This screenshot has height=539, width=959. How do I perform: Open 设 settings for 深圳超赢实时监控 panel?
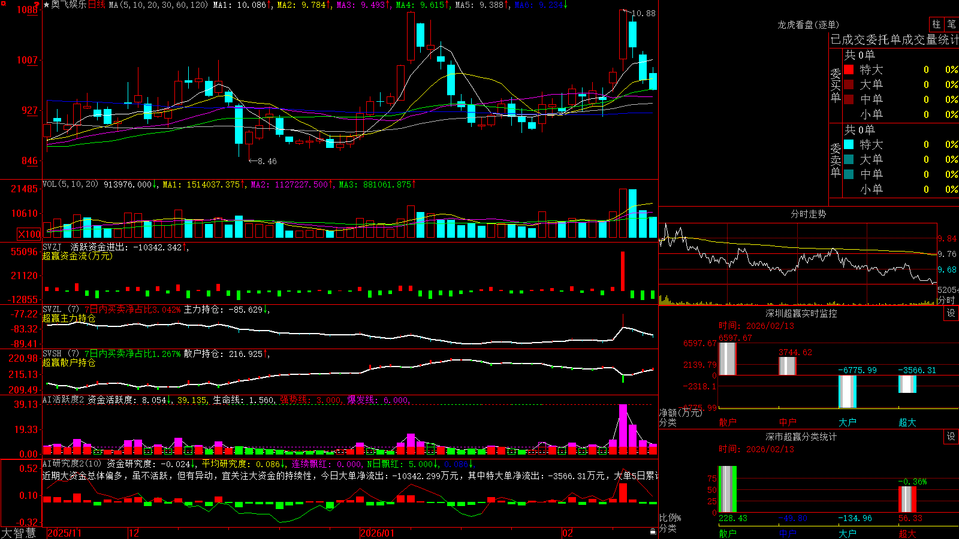pos(951,313)
